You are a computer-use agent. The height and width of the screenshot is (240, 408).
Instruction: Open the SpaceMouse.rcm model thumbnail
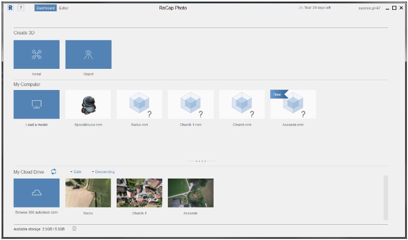88,104
